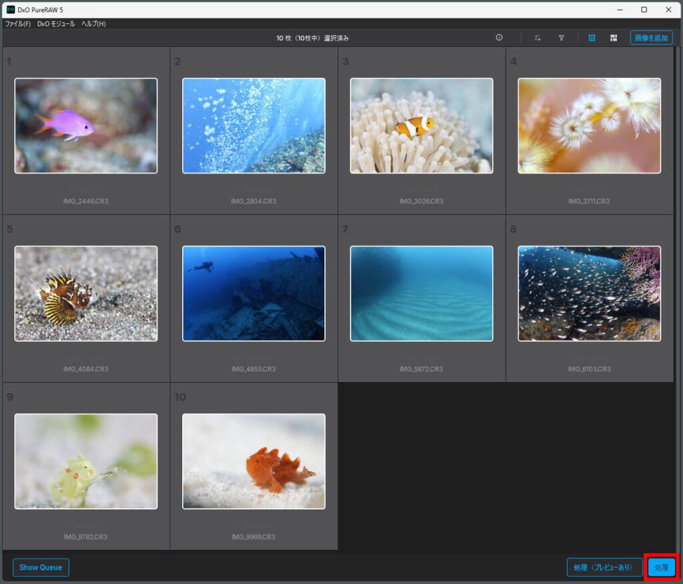Switch to large thumbnail view
The height and width of the screenshot is (584, 683).
(x=614, y=38)
